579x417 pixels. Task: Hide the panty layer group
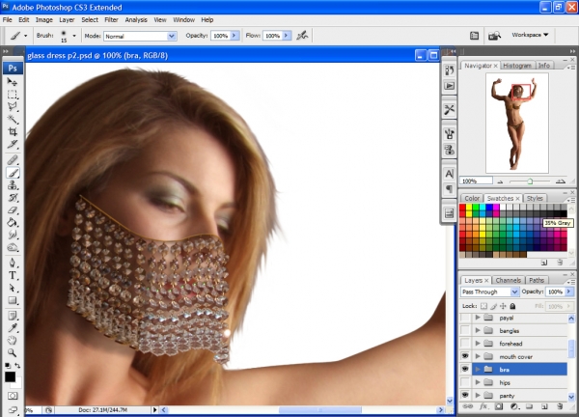[x=465, y=396]
